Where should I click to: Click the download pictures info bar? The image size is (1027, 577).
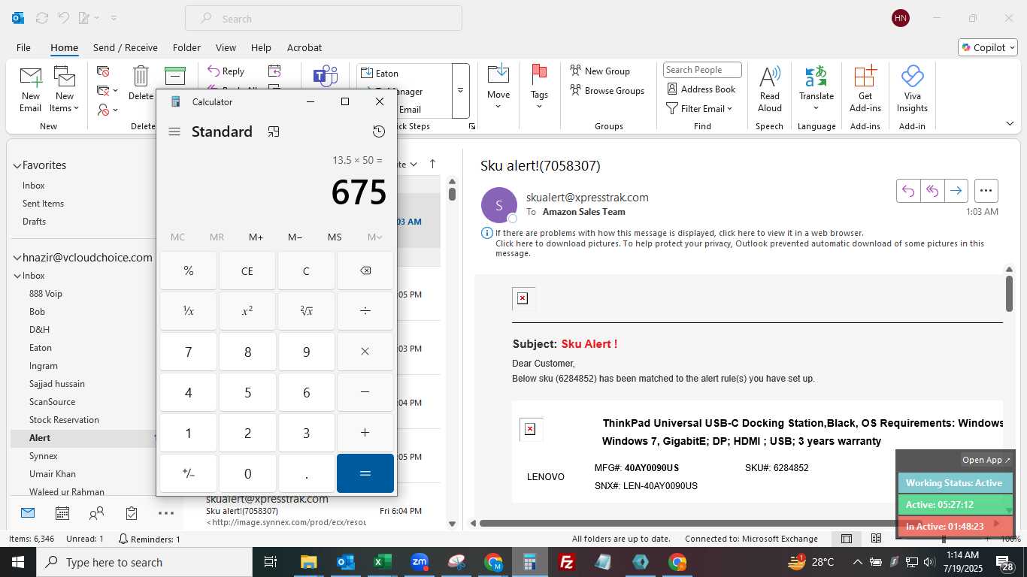pos(738,243)
